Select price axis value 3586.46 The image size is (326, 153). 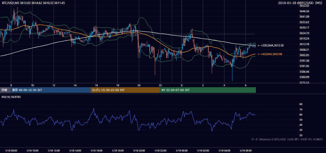point(304,72)
